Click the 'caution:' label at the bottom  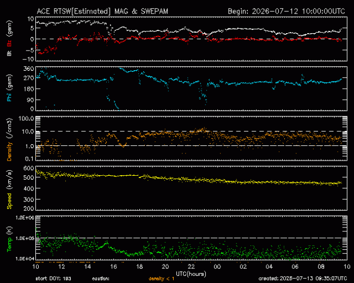tap(101, 279)
